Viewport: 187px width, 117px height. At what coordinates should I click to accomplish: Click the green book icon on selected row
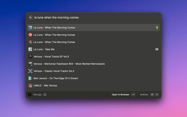[157, 28]
